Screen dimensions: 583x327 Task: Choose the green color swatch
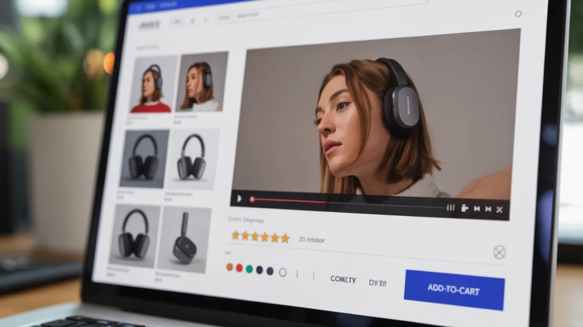pyautogui.click(x=249, y=269)
